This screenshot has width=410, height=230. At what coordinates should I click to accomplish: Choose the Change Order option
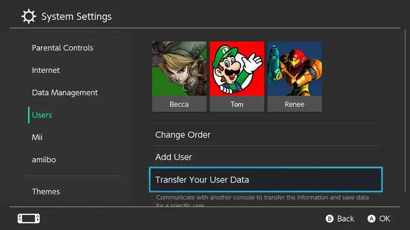click(x=183, y=135)
